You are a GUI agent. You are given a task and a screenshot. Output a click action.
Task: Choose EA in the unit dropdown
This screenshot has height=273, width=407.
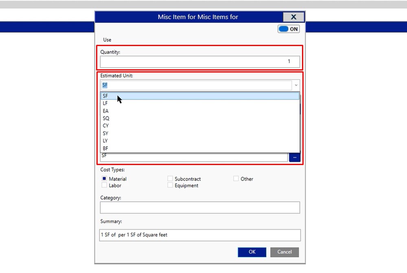pyautogui.click(x=199, y=111)
